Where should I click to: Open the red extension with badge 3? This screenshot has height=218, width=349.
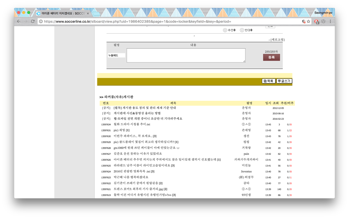[316, 22]
